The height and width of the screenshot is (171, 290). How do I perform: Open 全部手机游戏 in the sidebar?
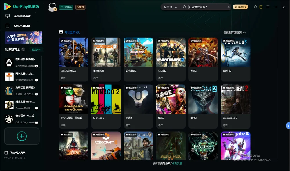click(22, 26)
